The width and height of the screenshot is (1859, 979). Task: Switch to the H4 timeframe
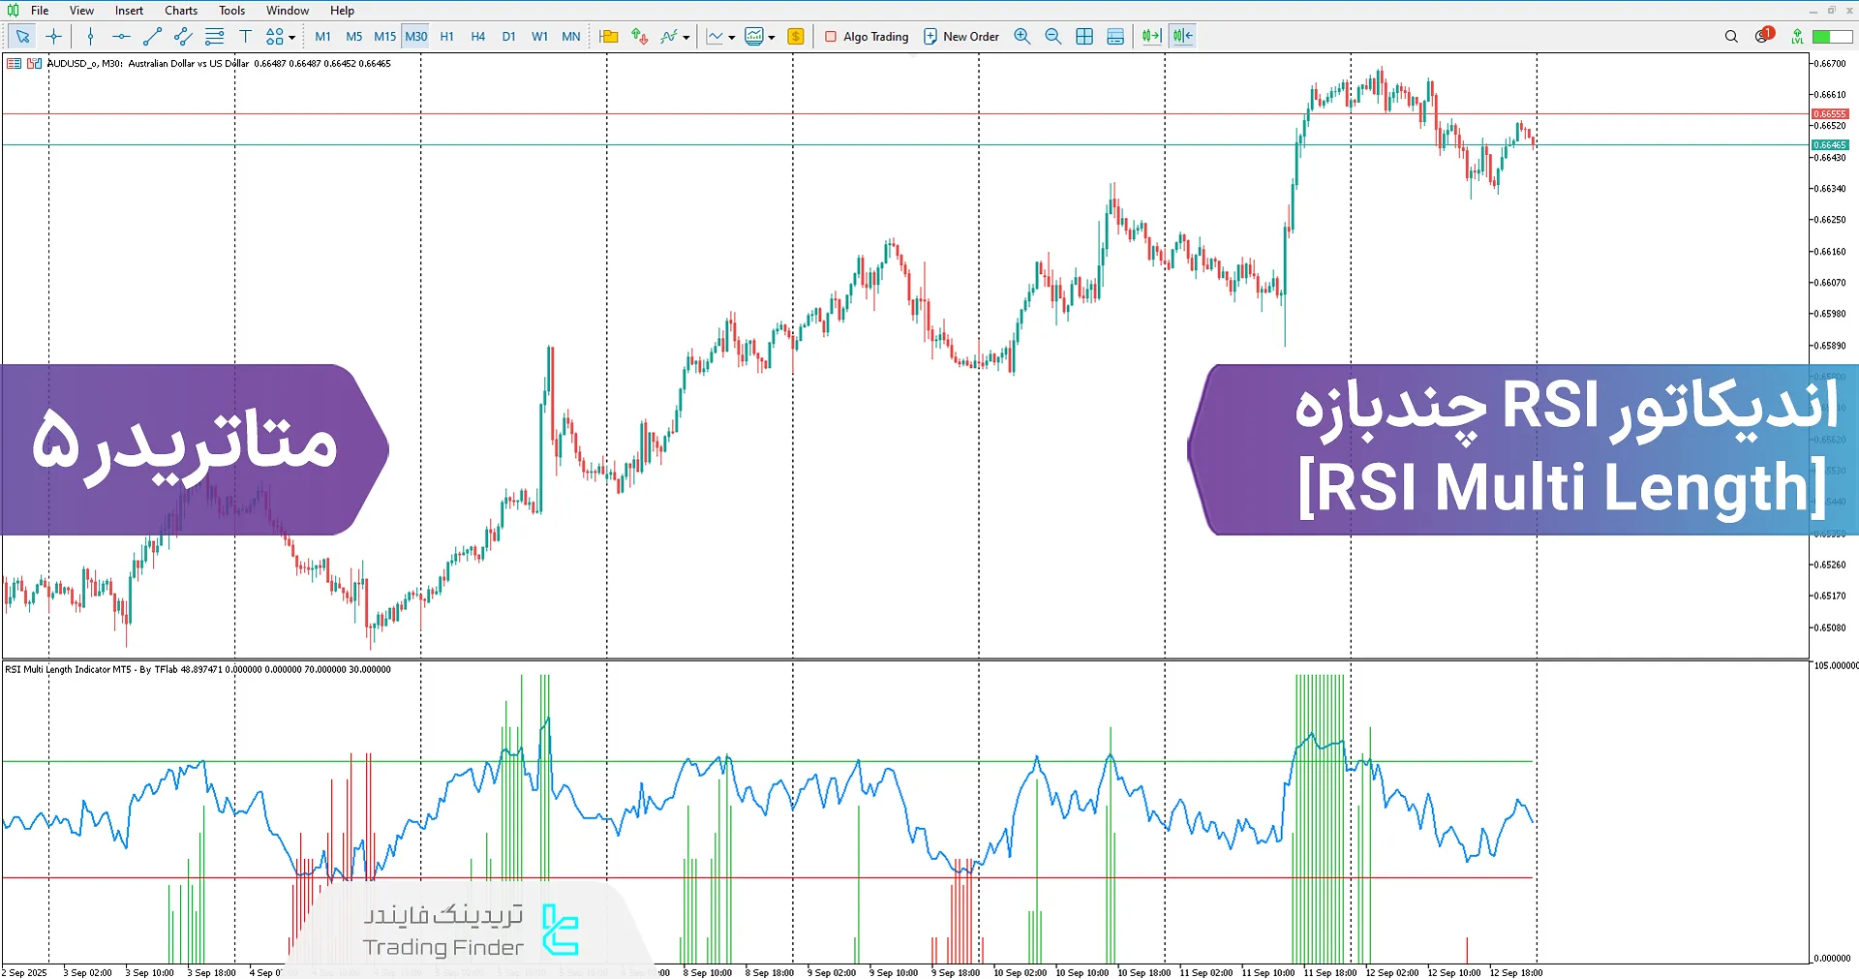tap(477, 36)
